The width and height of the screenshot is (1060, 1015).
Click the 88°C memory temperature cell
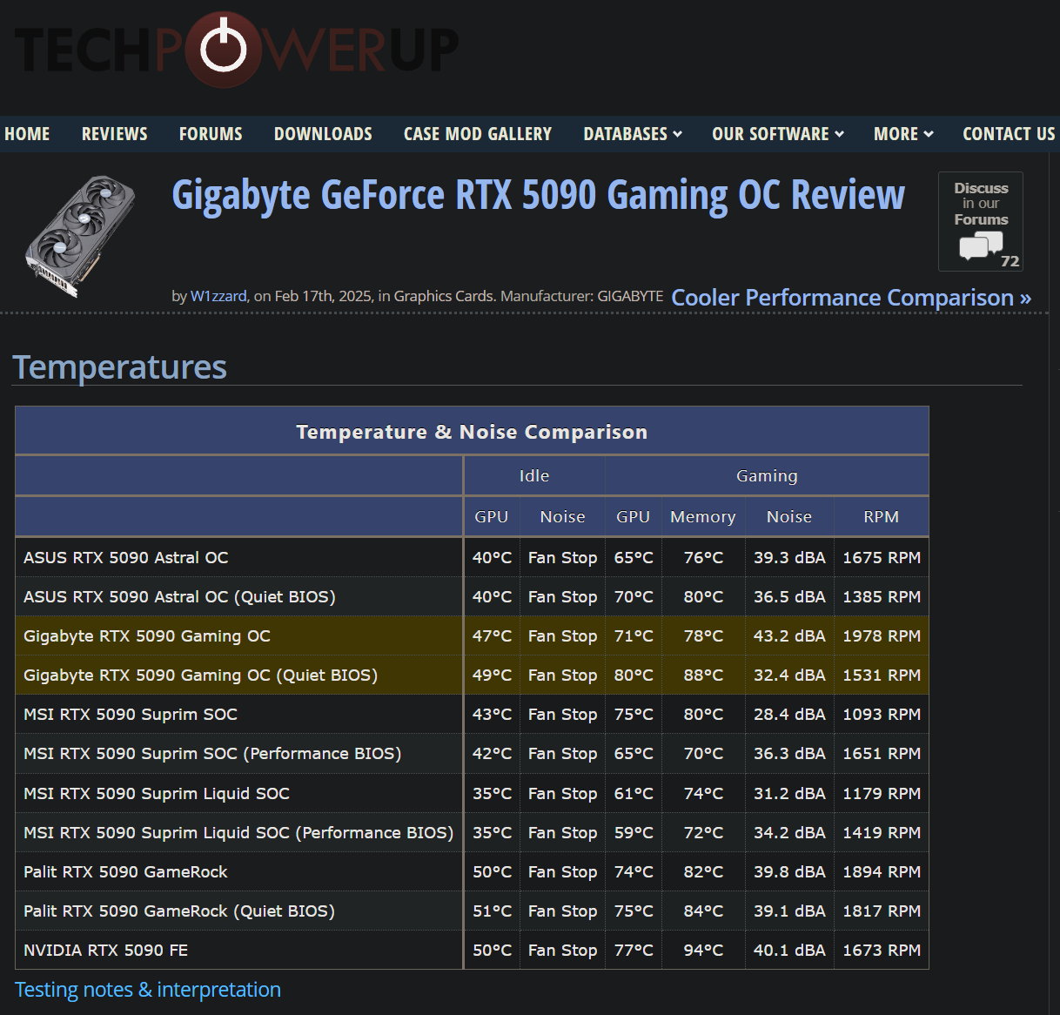(703, 675)
